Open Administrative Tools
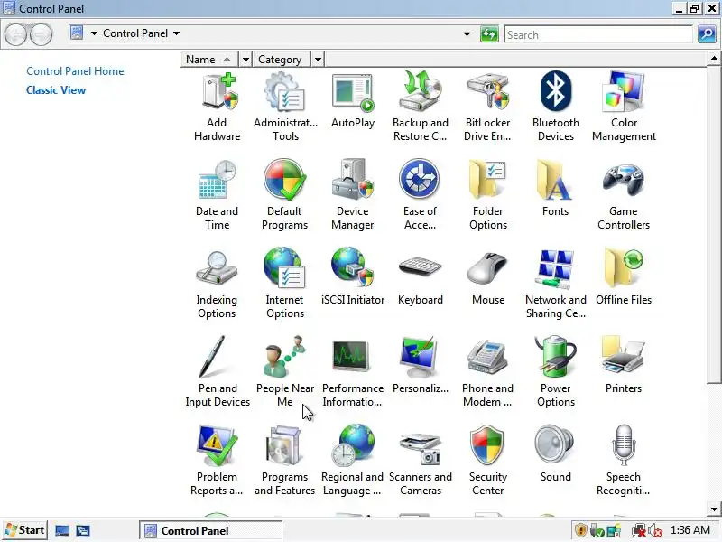The height and width of the screenshot is (542, 722). point(285,107)
